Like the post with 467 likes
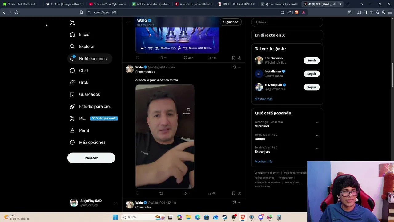This screenshot has width=394, height=222. click(x=188, y=58)
